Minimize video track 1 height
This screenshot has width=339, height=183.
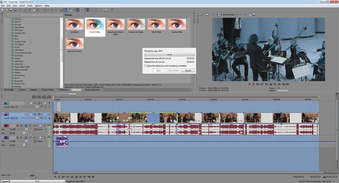coord(2,102)
